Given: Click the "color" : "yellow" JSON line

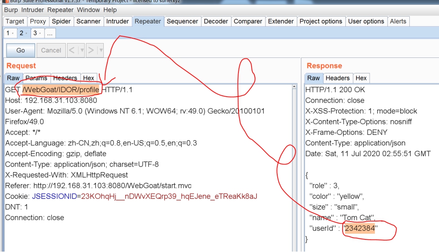Looking at the screenshot, I should click(337, 196).
